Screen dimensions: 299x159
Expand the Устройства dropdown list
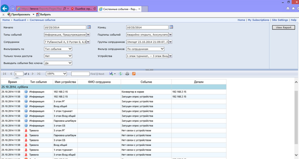pos(171,56)
